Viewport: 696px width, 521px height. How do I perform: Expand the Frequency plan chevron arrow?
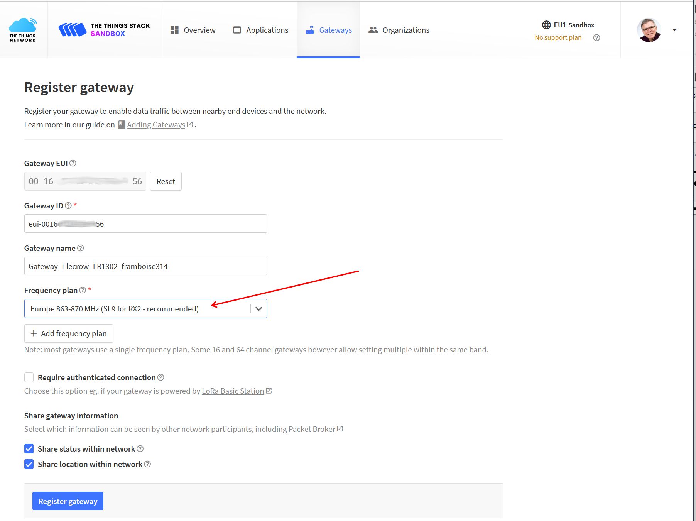pos(259,309)
